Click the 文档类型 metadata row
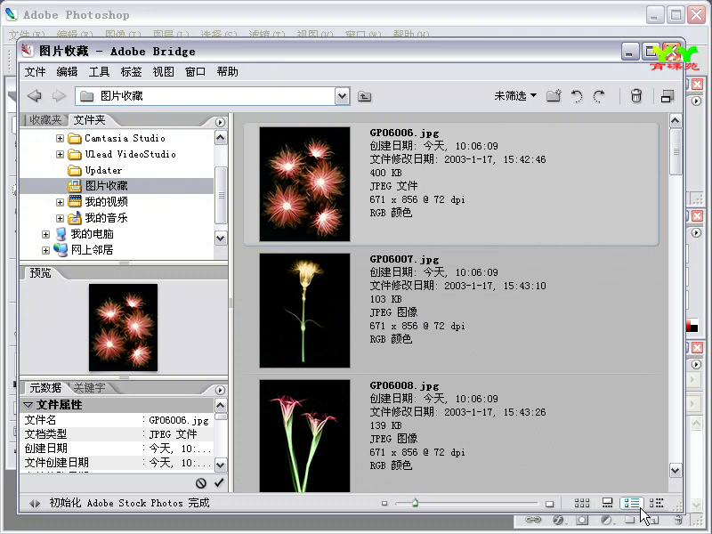Screen dimensions: 712x534 [117, 434]
